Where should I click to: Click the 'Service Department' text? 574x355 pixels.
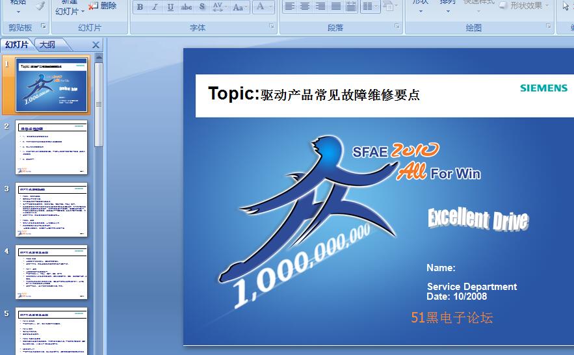coord(472,286)
